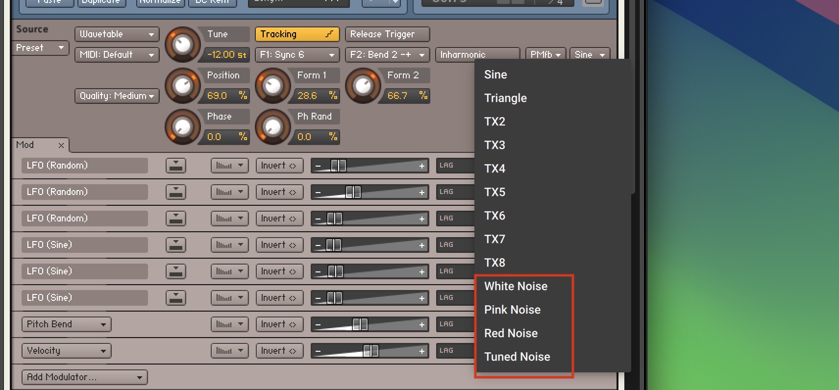839x390 pixels.
Task: Open the Wavetable source mode dropdown
Action: pyautogui.click(x=117, y=34)
